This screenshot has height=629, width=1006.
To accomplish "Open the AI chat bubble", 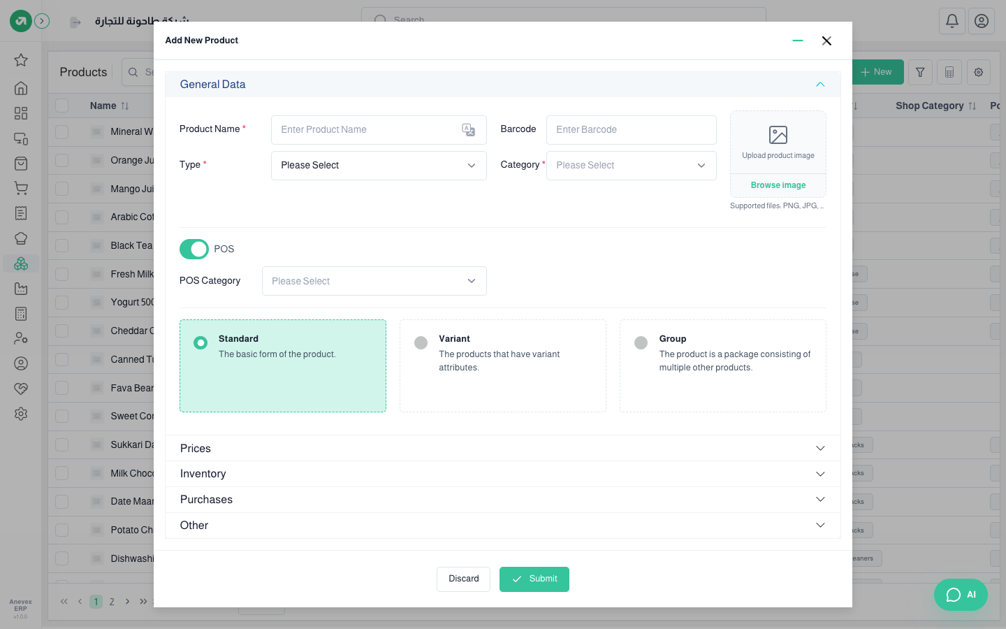I will pyautogui.click(x=961, y=595).
